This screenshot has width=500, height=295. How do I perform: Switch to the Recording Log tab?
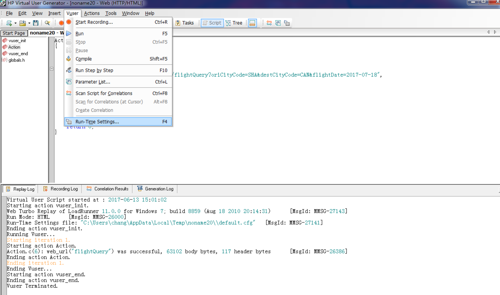(x=60, y=189)
